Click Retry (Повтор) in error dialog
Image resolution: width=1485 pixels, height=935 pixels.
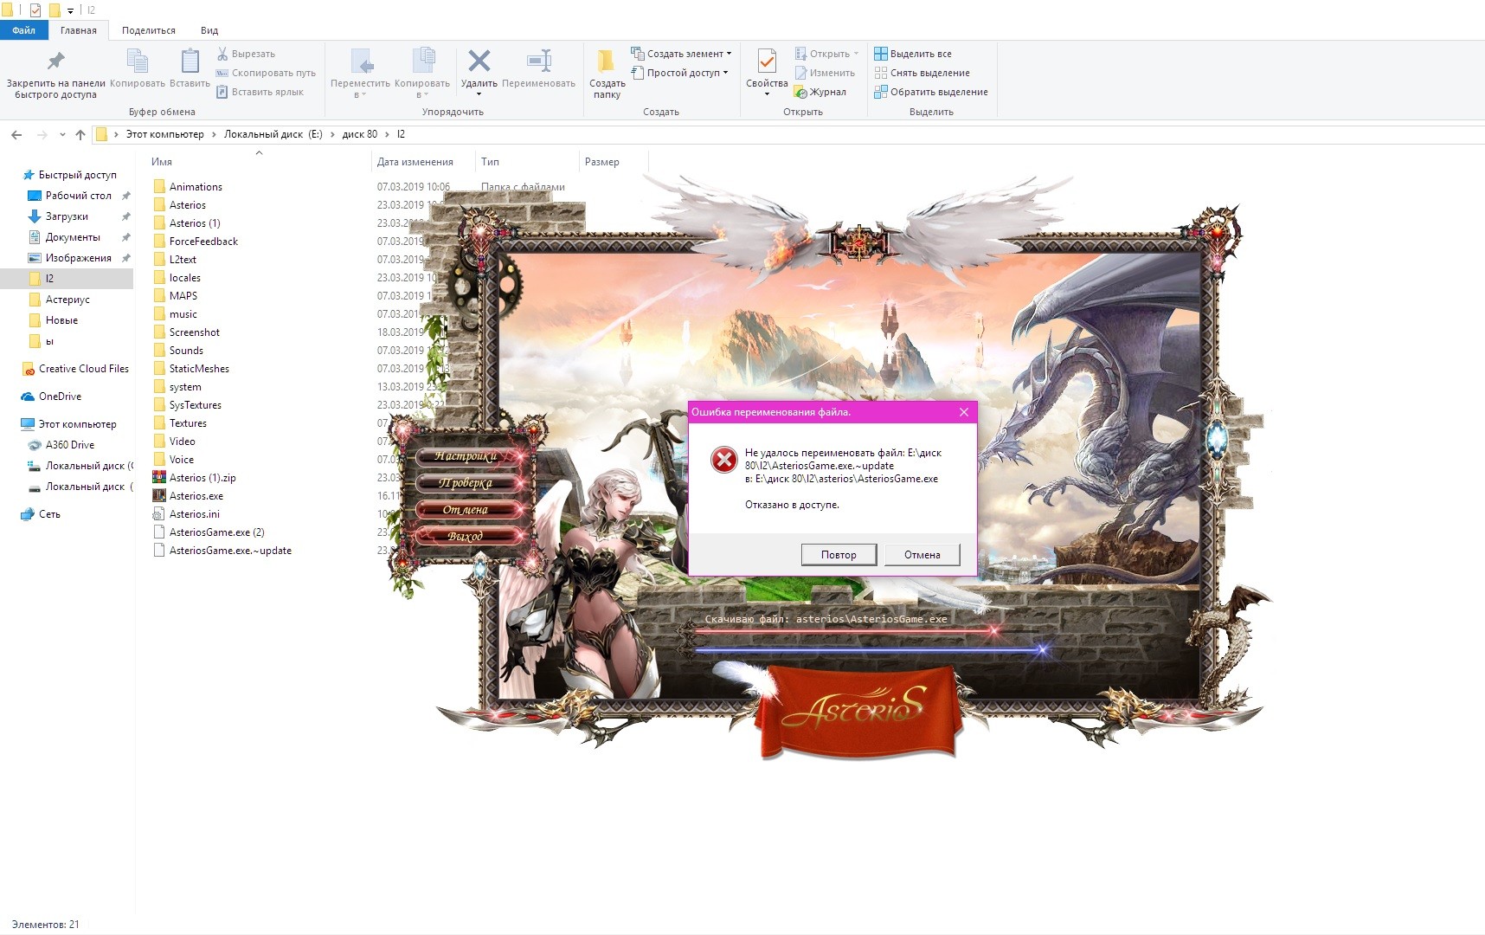click(x=839, y=555)
